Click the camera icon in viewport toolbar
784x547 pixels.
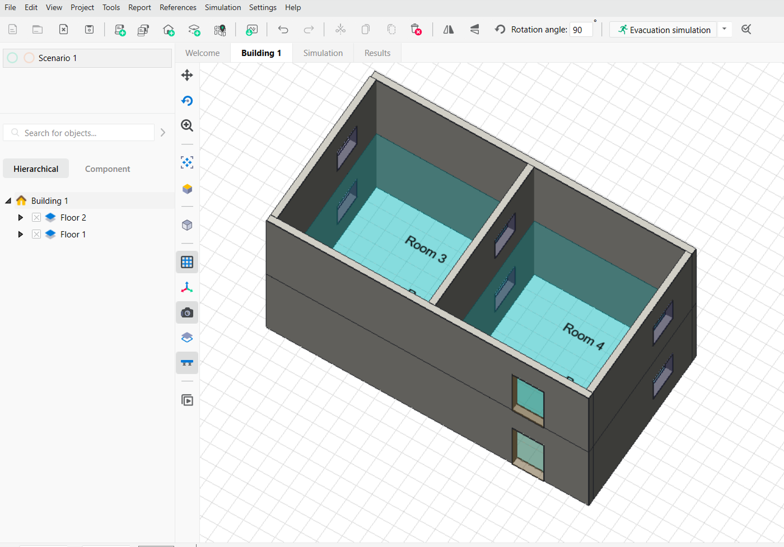(x=187, y=313)
